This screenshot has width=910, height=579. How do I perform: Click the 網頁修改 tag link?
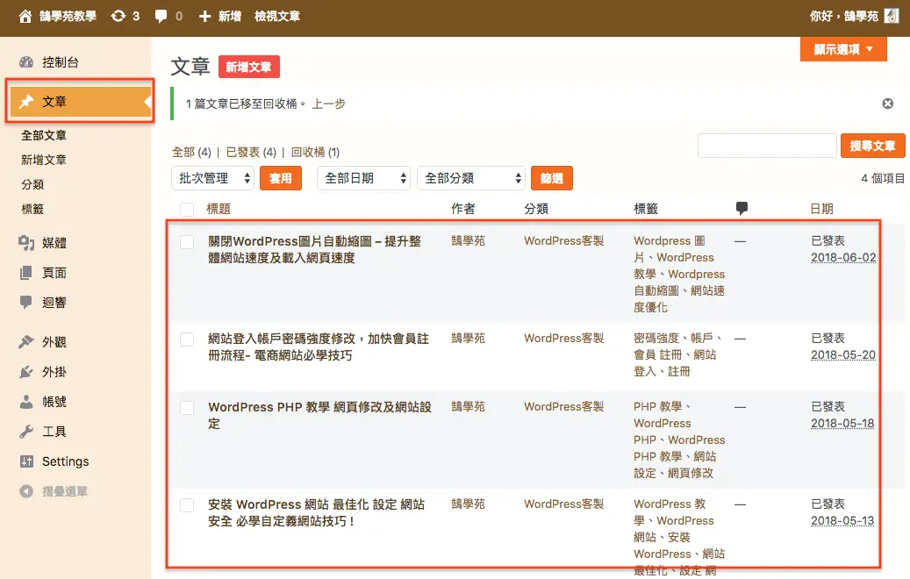(690, 473)
